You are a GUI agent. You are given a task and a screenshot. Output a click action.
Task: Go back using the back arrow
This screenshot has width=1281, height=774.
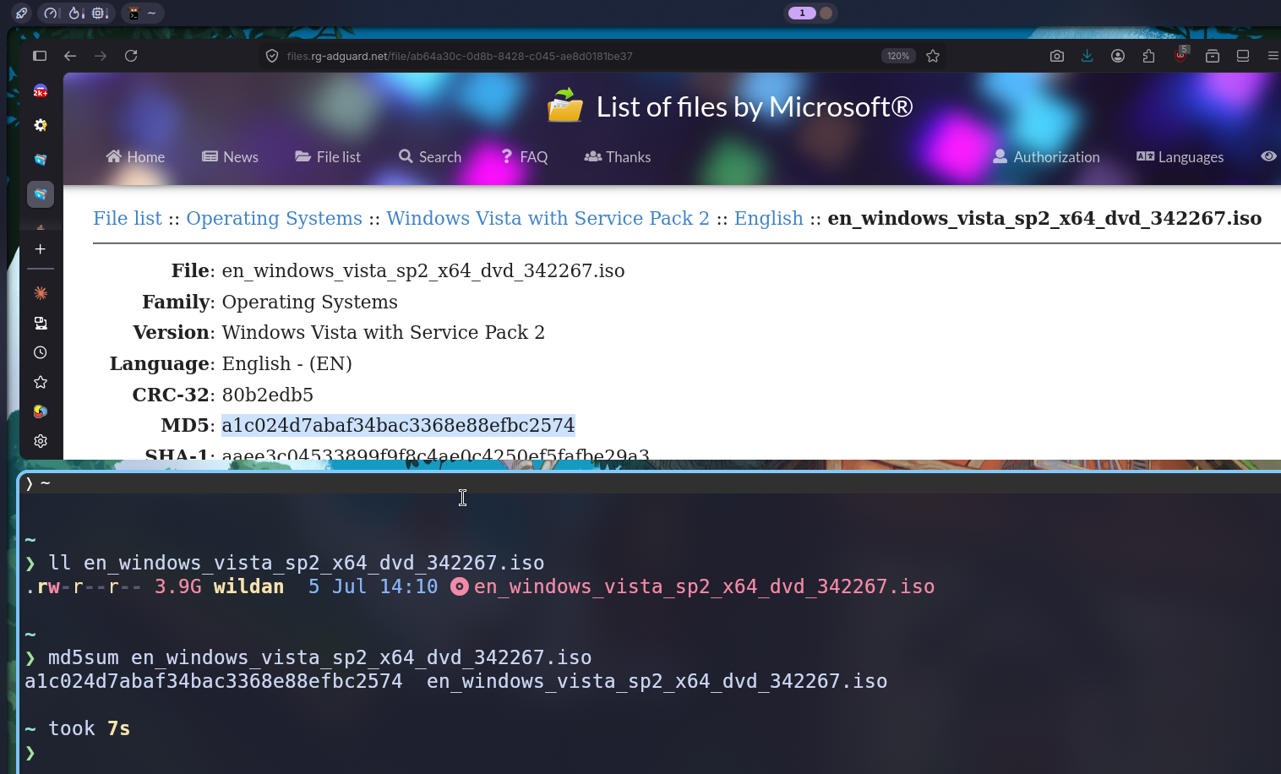pyautogui.click(x=70, y=56)
